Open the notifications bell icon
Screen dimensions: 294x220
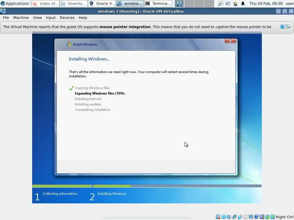tap(243, 3)
